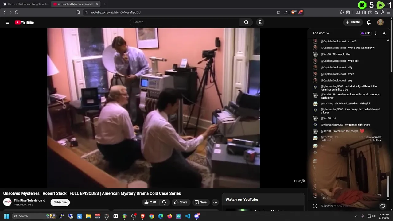393x221 pixels.
Task: Click the Subscribe button
Action: [60, 202]
